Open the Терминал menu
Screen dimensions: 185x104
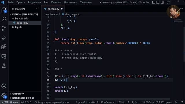(86, 3)
